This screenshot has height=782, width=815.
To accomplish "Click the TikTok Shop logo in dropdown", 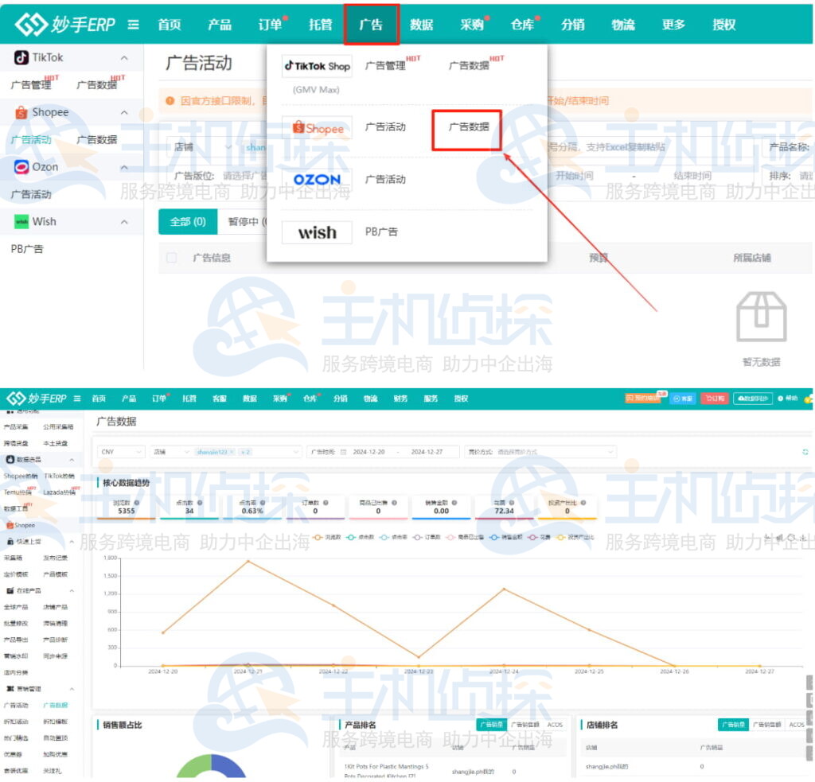I will [317, 66].
